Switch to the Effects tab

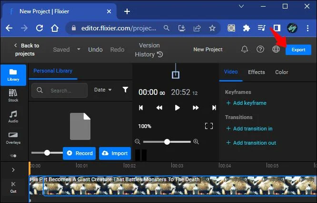pos(257,72)
